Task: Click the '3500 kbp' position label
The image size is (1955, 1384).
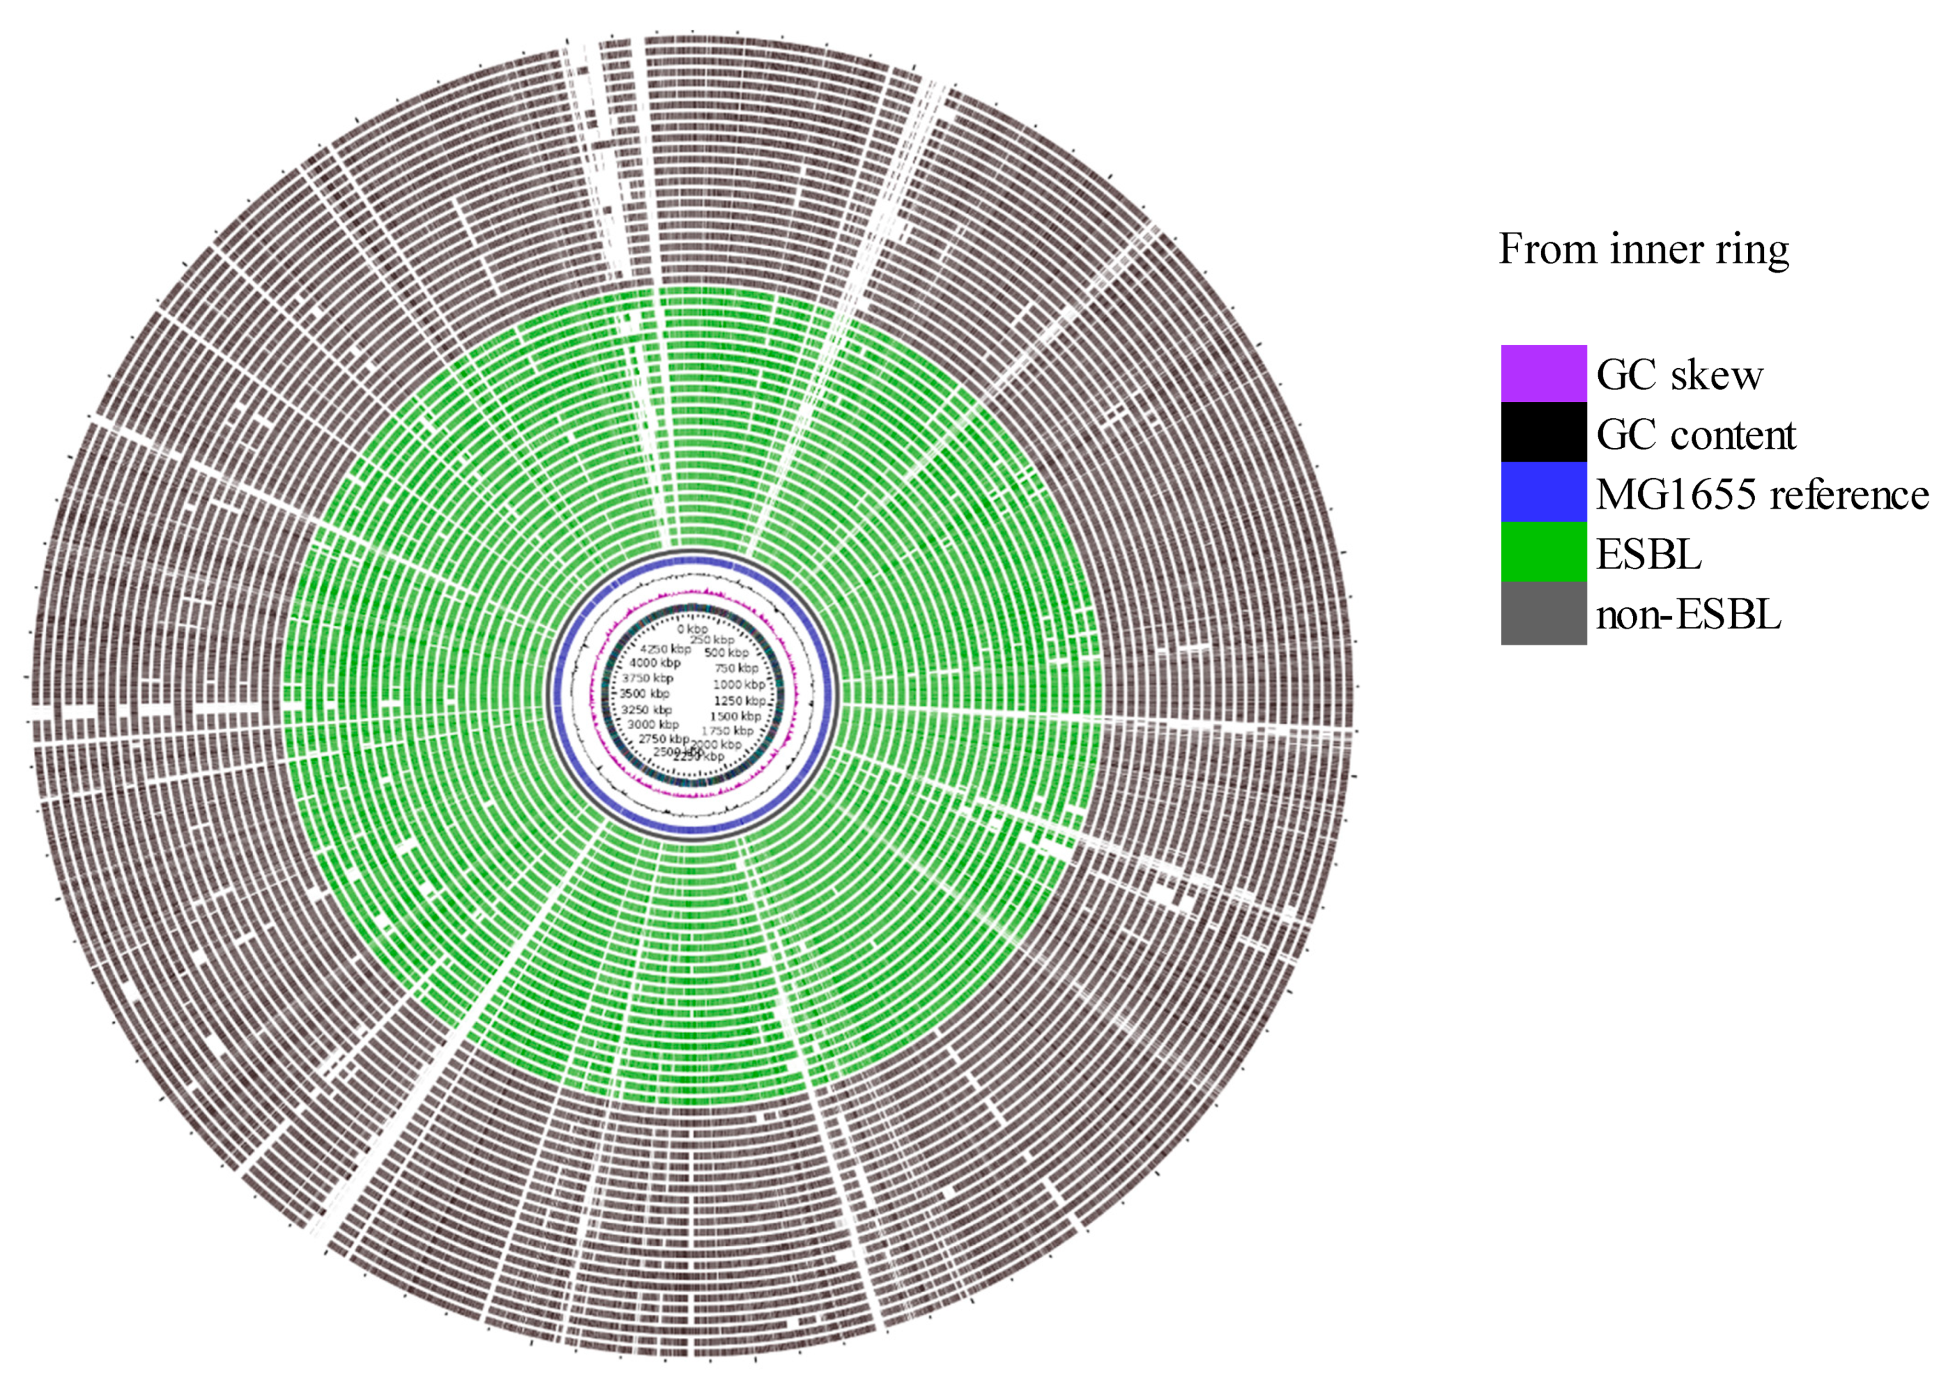Action: coord(644,694)
